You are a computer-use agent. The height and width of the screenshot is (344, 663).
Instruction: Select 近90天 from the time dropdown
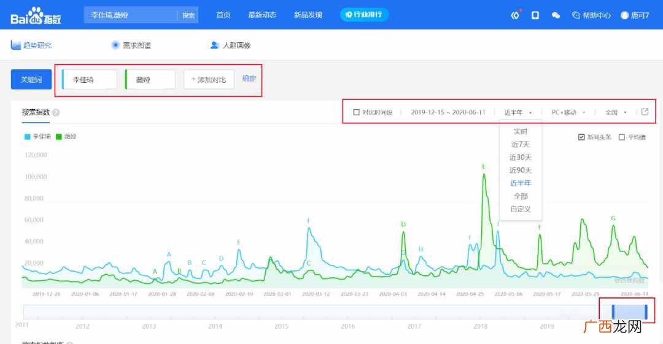[520, 170]
